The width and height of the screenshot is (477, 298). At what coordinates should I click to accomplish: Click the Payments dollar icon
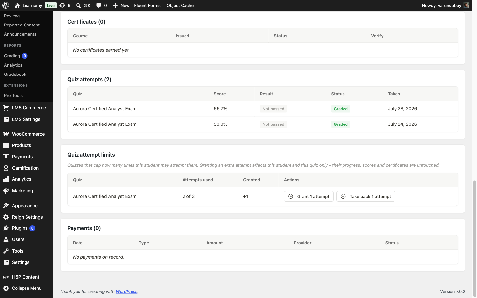pyautogui.click(x=6, y=157)
